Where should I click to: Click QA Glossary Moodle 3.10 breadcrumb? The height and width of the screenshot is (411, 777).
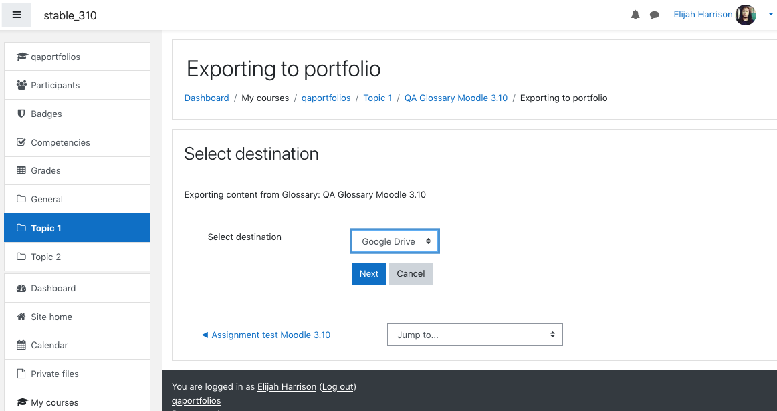tap(456, 98)
